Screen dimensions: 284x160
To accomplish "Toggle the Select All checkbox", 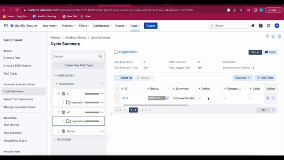I will (117, 78).
